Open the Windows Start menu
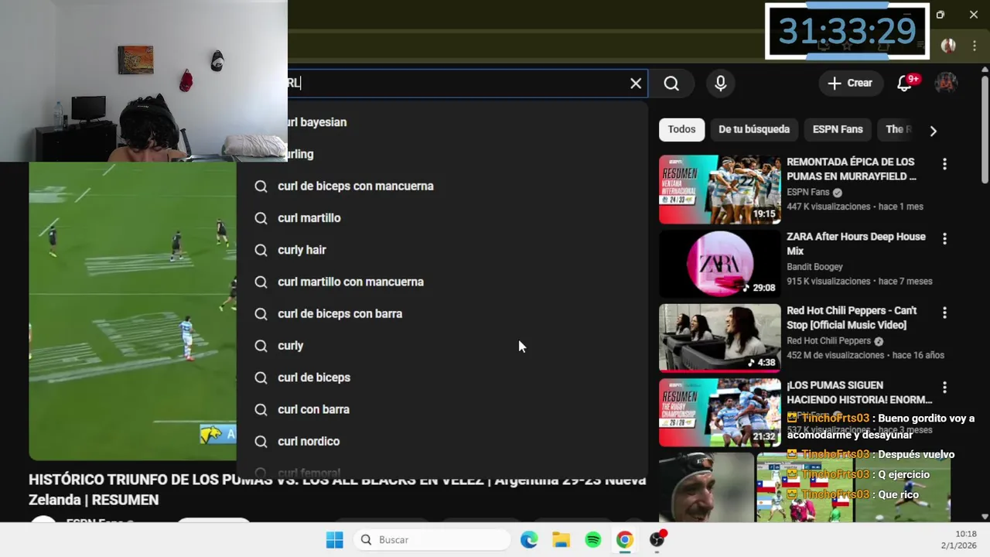Screen dimensions: 990x557 (x=334, y=540)
